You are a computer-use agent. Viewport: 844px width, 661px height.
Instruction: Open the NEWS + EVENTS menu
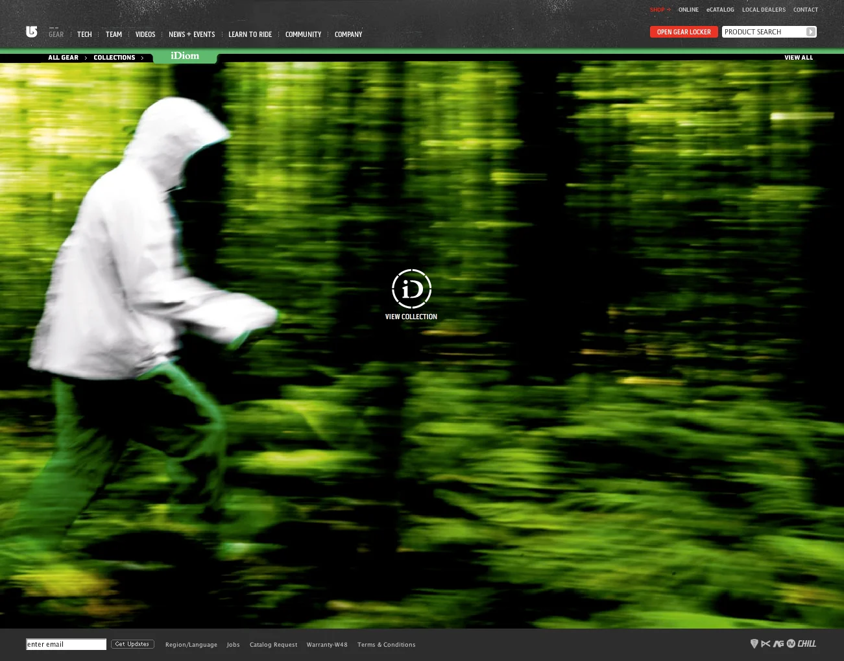(191, 34)
